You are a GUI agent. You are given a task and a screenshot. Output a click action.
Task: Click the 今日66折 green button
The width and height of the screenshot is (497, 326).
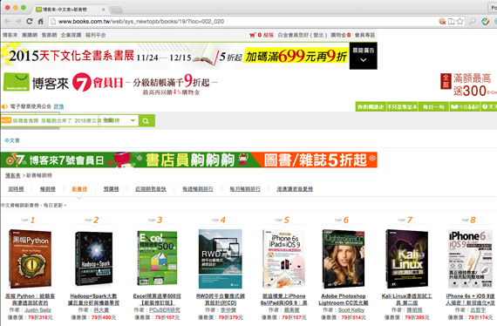click(x=465, y=106)
